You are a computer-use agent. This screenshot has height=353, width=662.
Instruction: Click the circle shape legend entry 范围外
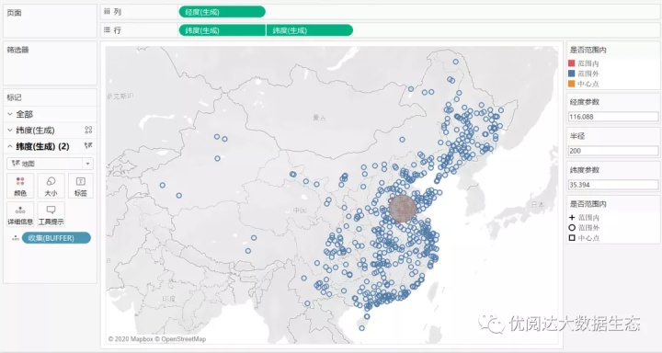[x=585, y=228]
